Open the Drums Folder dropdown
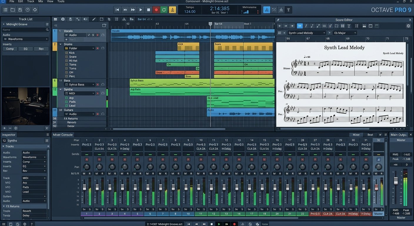The image size is (414, 226). coord(80,48)
